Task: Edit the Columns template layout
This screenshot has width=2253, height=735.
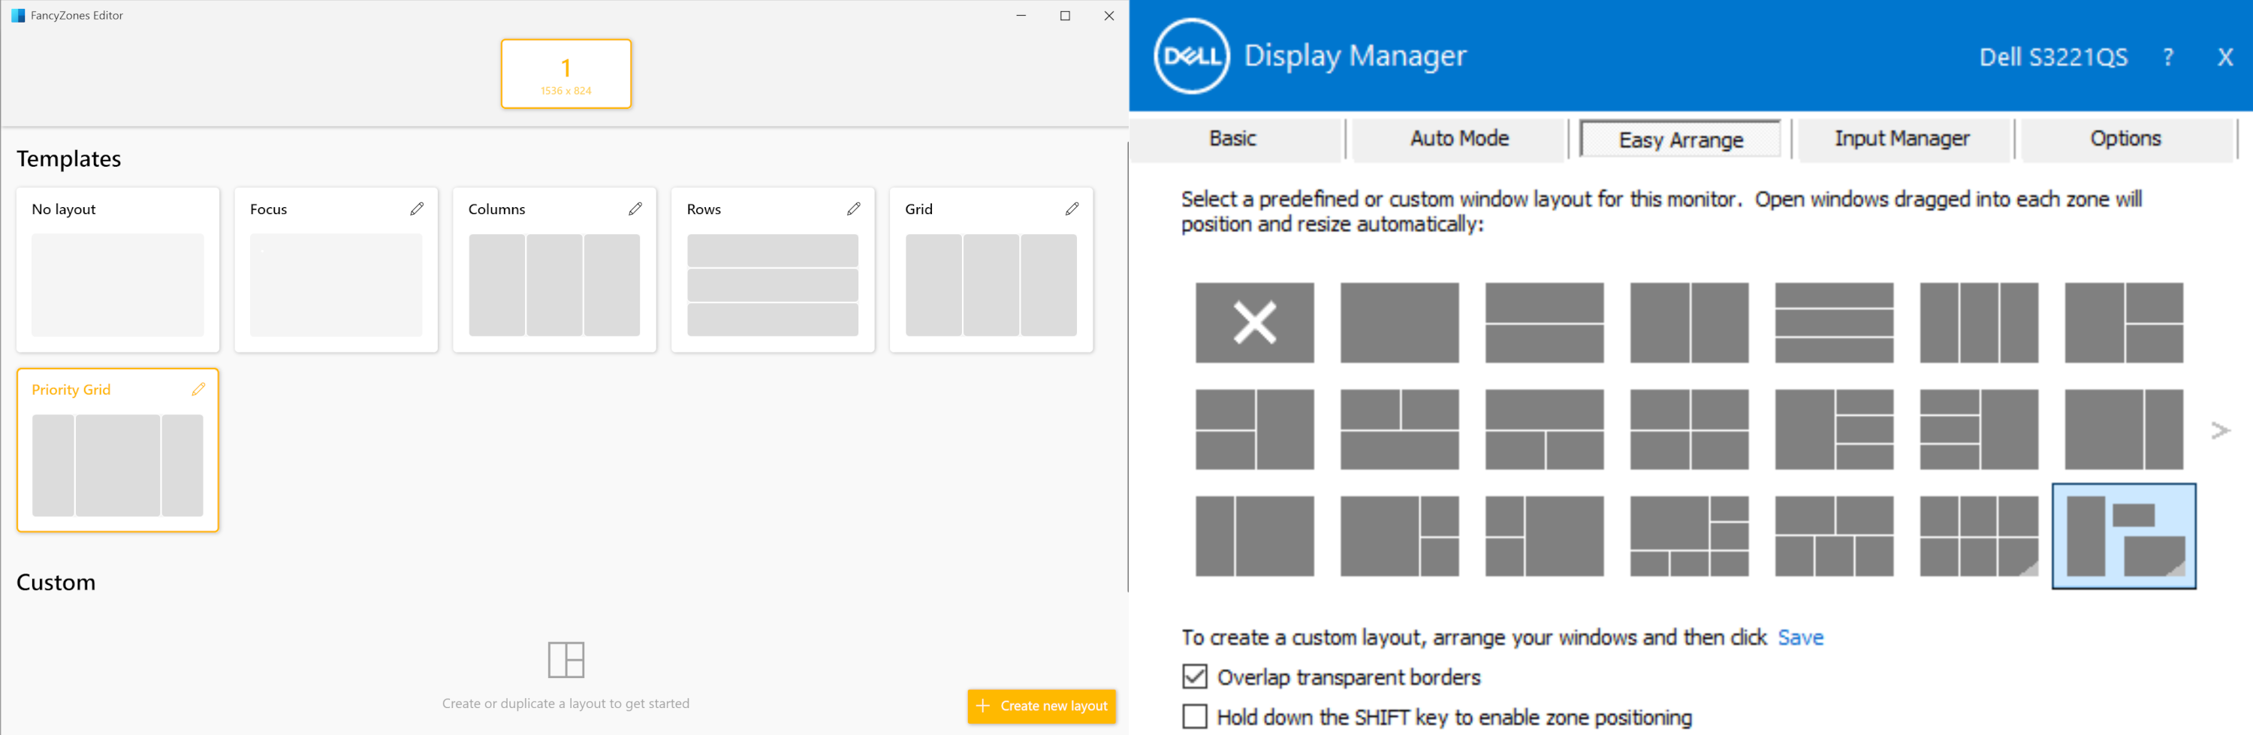Action: (635, 209)
